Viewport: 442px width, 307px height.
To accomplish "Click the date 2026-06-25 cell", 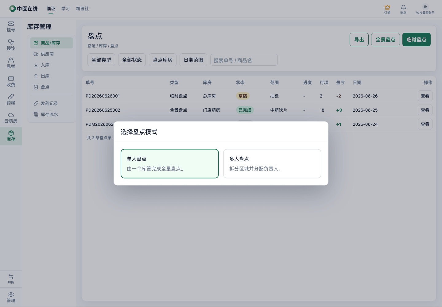I will pyautogui.click(x=365, y=110).
